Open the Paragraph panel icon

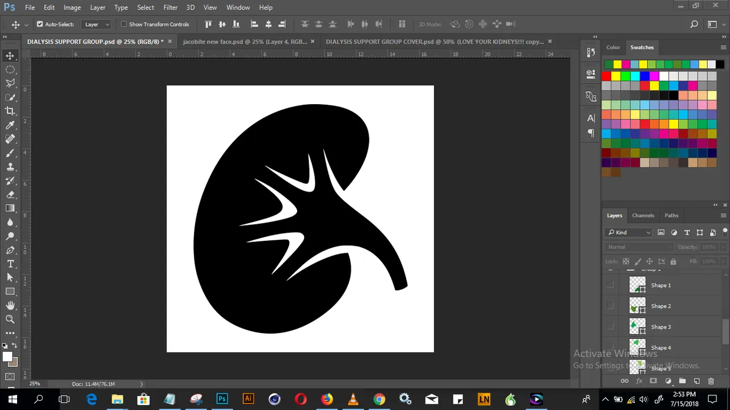(x=591, y=133)
